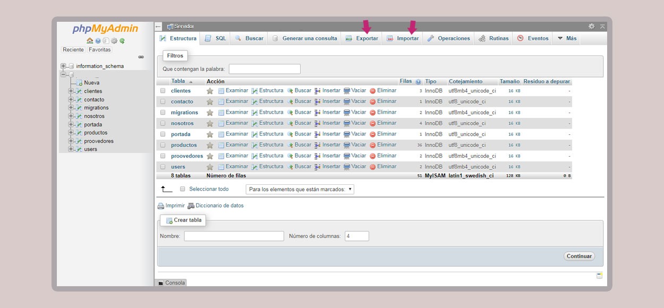Open the Más tab dropdown
664x308 pixels.
567,38
